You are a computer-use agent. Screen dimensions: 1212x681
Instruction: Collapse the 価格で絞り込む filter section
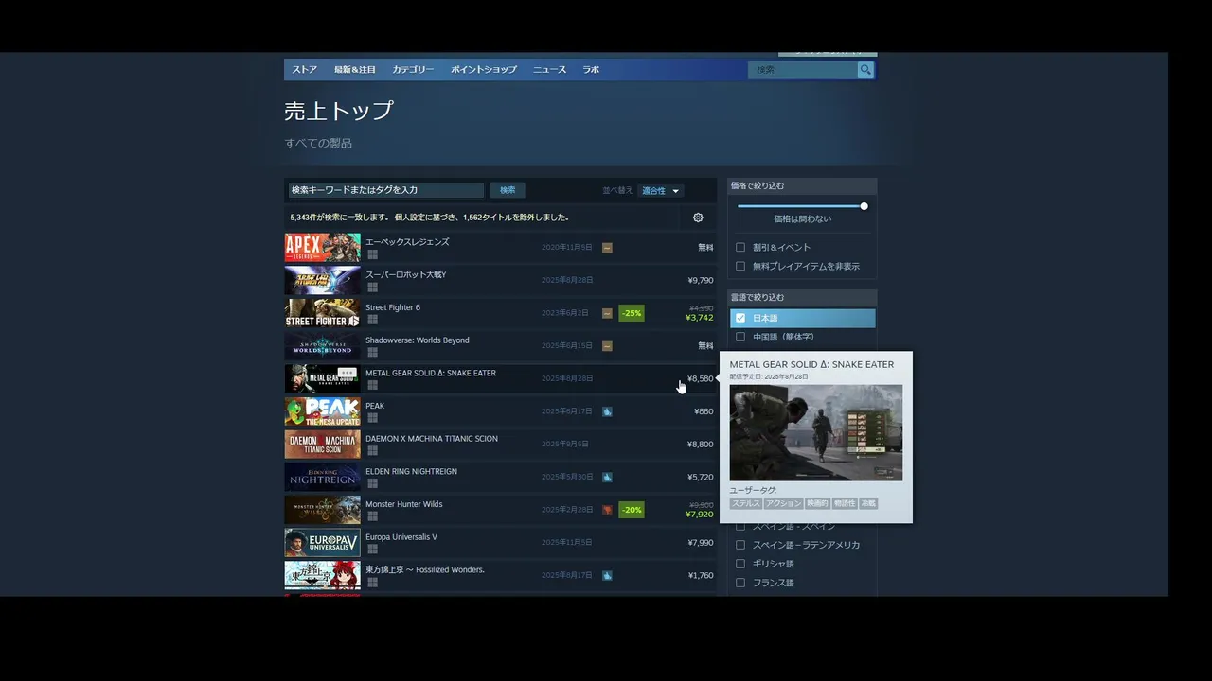(802, 186)
